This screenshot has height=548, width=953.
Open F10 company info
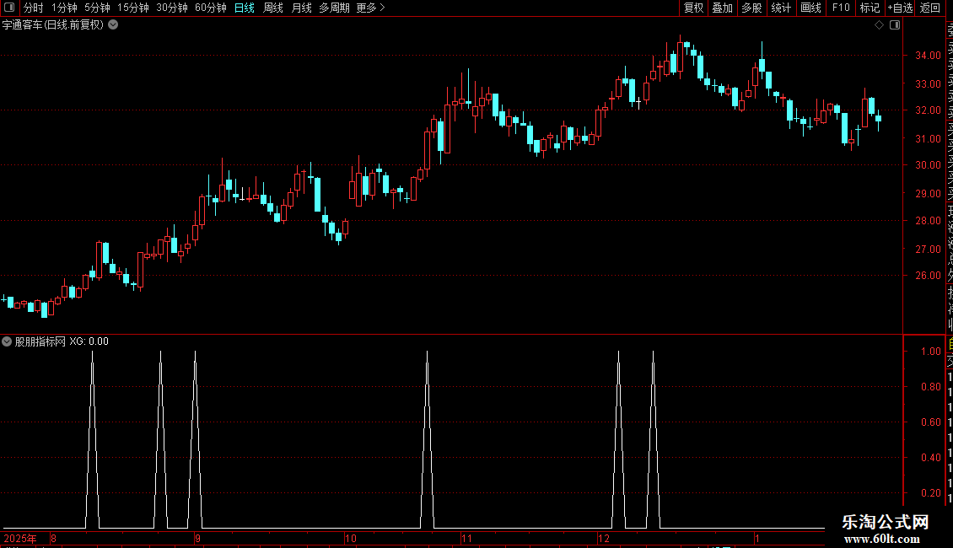click(841, 8)
